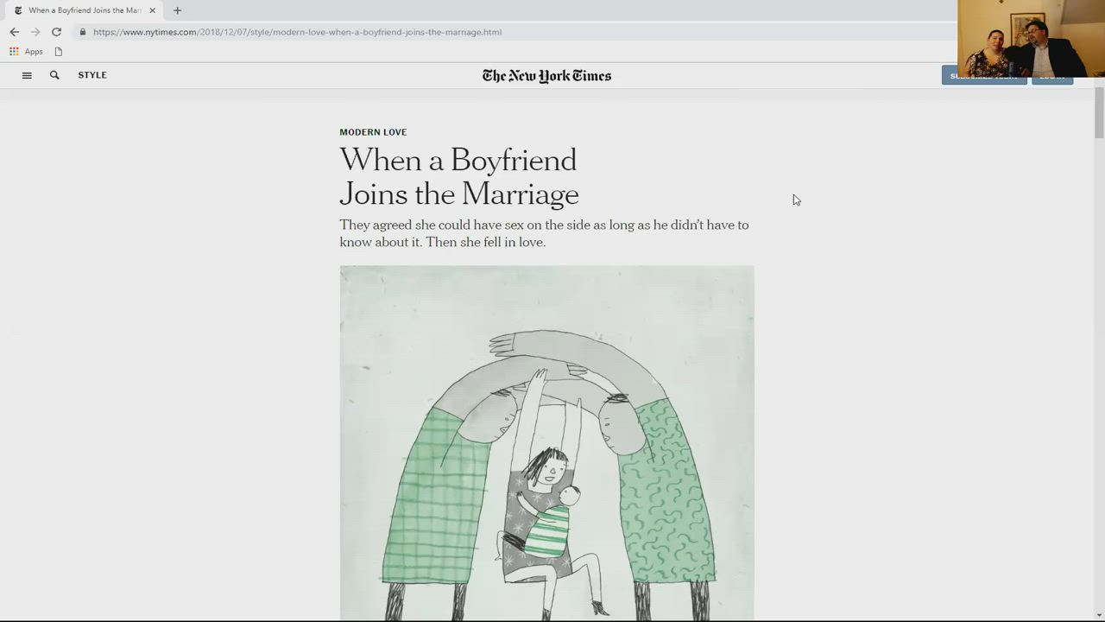The height and width of the screenshot is (622, 1105).
Task: Open the NYT hamburger sections menu
Action: (27, 75)
